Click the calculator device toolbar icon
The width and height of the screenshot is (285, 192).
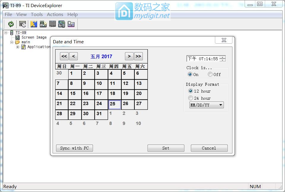tap(62, 24)
